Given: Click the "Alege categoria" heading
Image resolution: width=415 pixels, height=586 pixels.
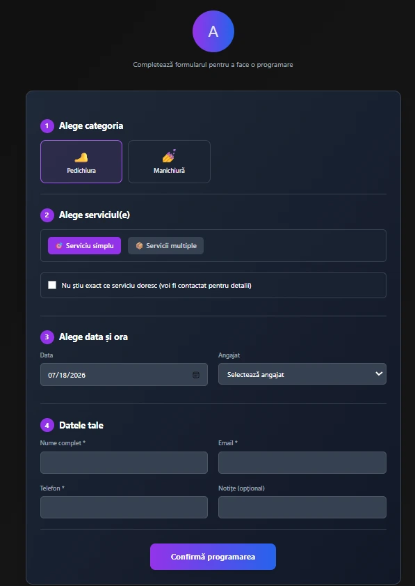Looking at the screenshot, I should (91, 126).
